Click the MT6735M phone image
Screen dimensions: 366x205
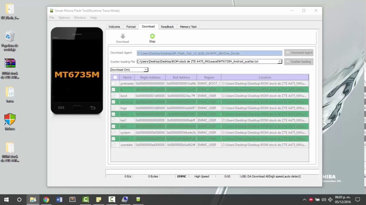[77, 71]
